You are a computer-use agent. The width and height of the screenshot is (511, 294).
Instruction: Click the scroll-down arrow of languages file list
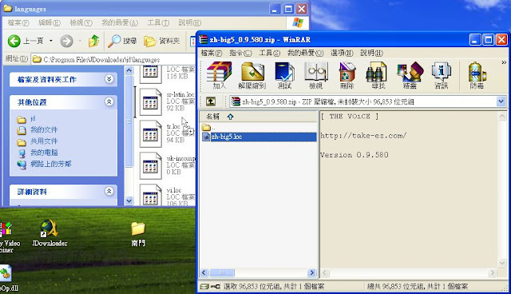coord(129,201)
